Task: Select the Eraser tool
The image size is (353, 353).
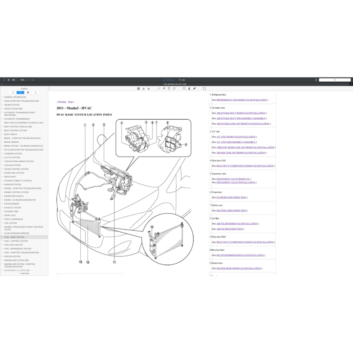Action: pyautogui.click(x=163, y=89)
